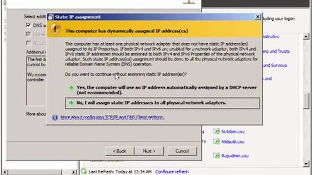312x175 pixels.
Task: Choose Yes, use DHCP-assigned IP address option
Action: (x=162, y=90)
